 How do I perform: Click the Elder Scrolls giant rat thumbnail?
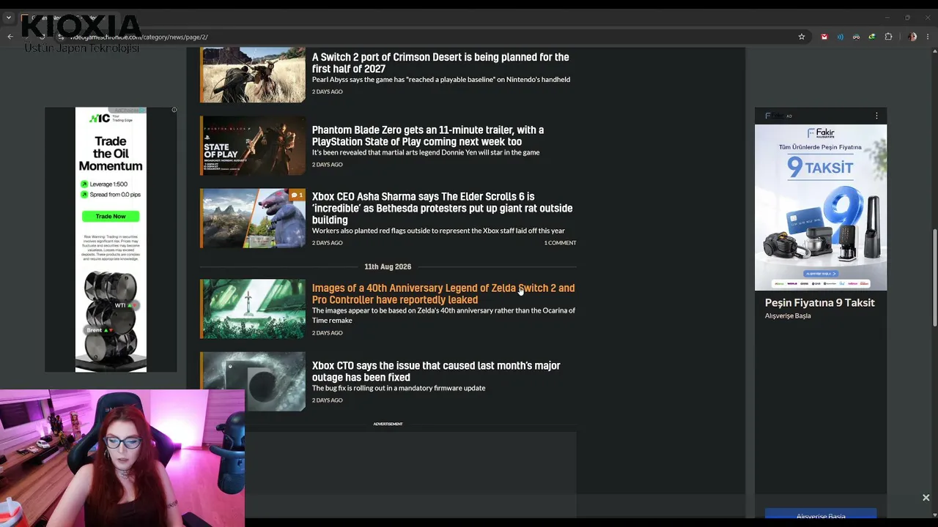253,218
